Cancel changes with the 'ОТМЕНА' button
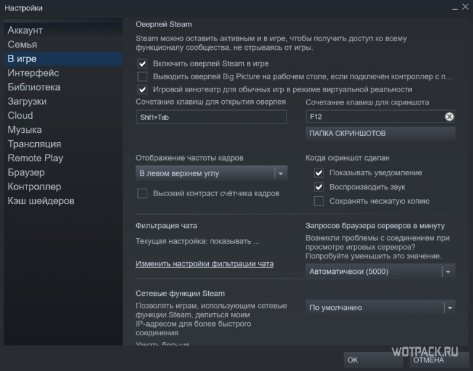473x371 pixels. pos(439,360)
